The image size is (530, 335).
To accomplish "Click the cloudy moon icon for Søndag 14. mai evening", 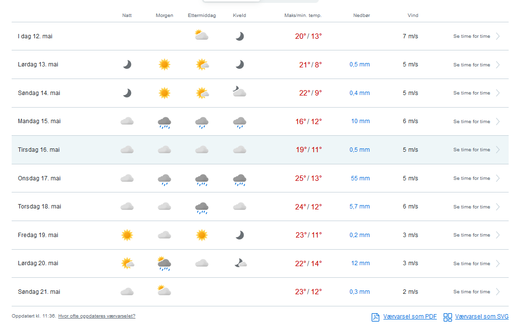I will coord(239,92).
